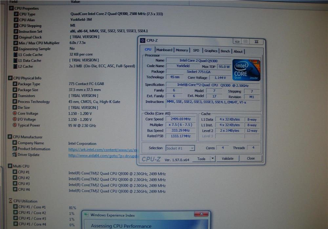This screenshot has width=328, height=229.
Task: Open the Graphics tab in CPU-Z
Action: pyautogui.click(x=211, y=51)
